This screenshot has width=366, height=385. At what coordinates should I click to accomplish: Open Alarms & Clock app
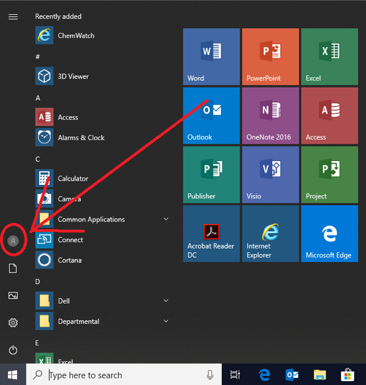click(x=104, y=138)
